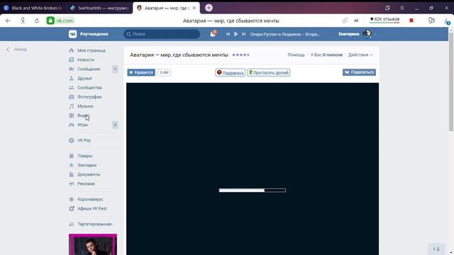Click the advertisement thumbnail in sidebar
Viewport: 454px width, 255px height.
tap(93, 244)
